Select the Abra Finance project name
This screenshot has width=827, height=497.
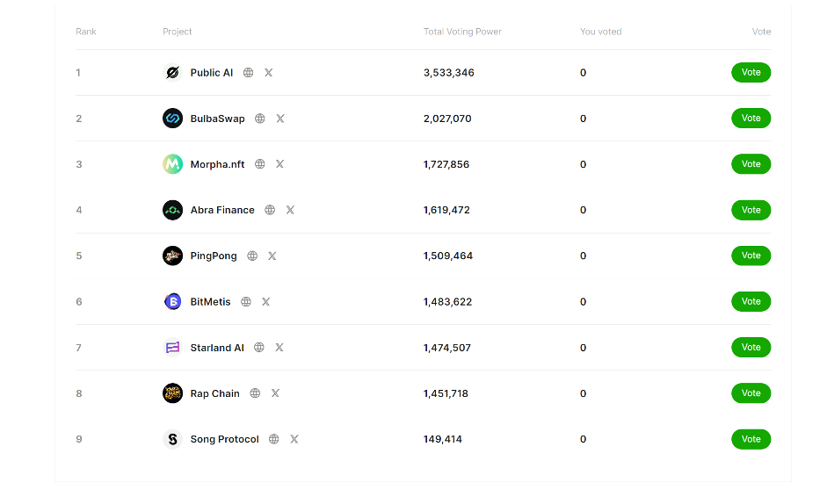pos(222,210)
